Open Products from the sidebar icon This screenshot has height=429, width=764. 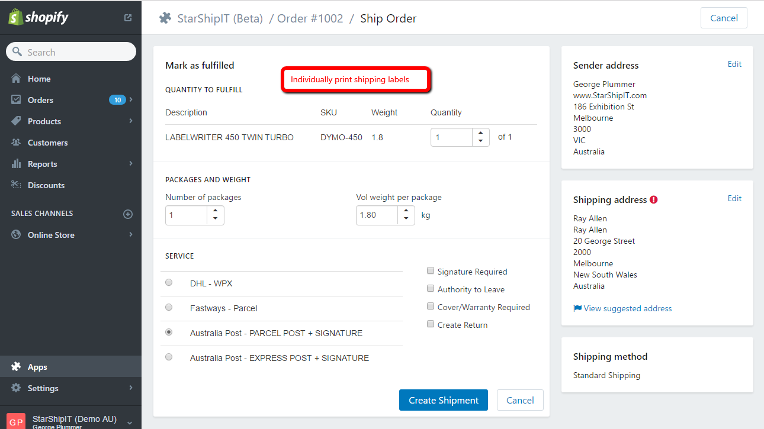pyautogui.click(x=15, y=121)
